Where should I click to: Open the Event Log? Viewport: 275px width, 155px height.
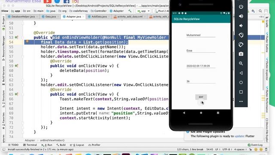pyautogui.click(x=255, y=145)
